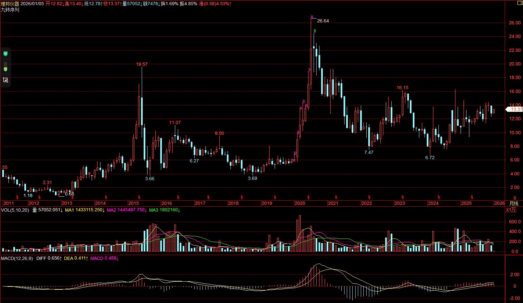Click the red $ marker in 2014

(x=106, y=197)
